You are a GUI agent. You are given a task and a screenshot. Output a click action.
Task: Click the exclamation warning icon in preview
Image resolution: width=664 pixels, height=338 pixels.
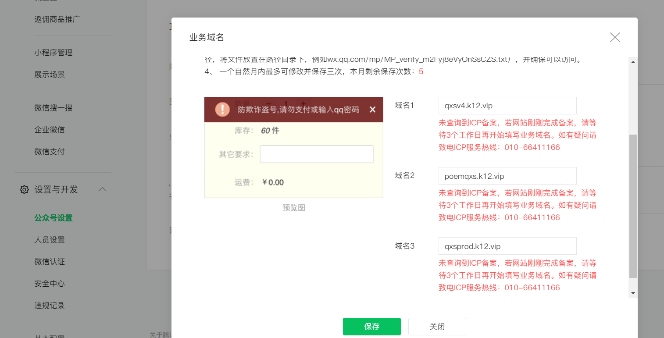tap(222, 110)
